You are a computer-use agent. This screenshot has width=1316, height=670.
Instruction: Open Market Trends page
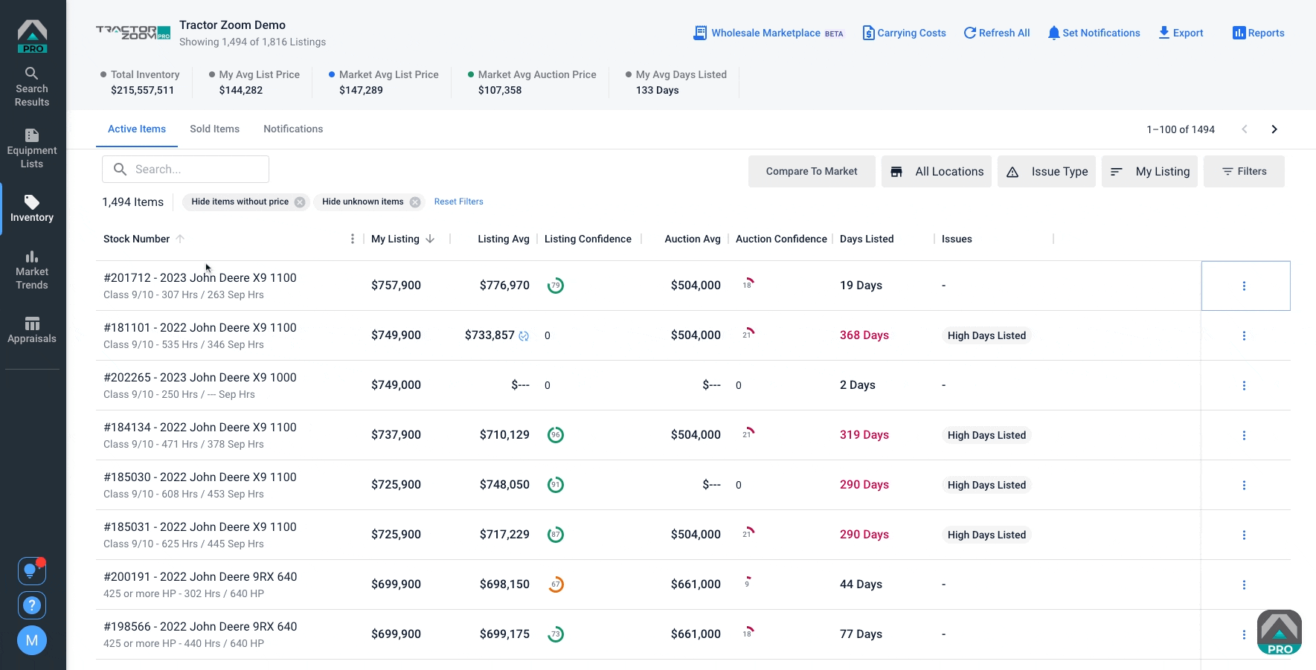coord(32,270)
